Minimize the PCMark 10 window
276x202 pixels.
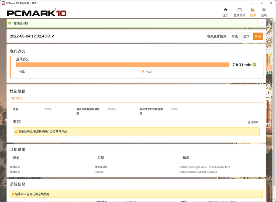[x=253, y=3]
